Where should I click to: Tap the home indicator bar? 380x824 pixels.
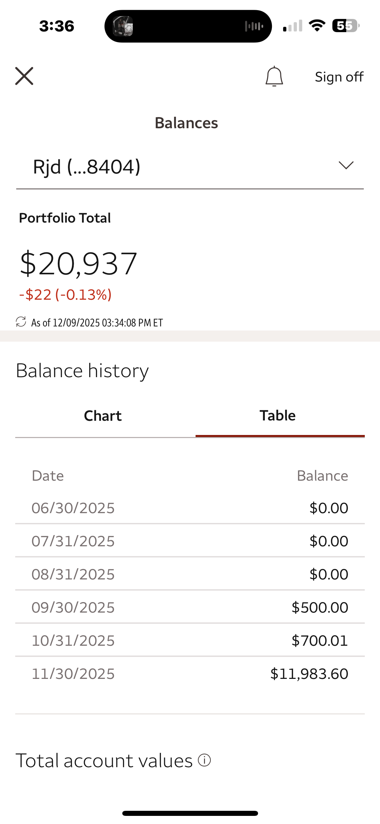point(190,813)
